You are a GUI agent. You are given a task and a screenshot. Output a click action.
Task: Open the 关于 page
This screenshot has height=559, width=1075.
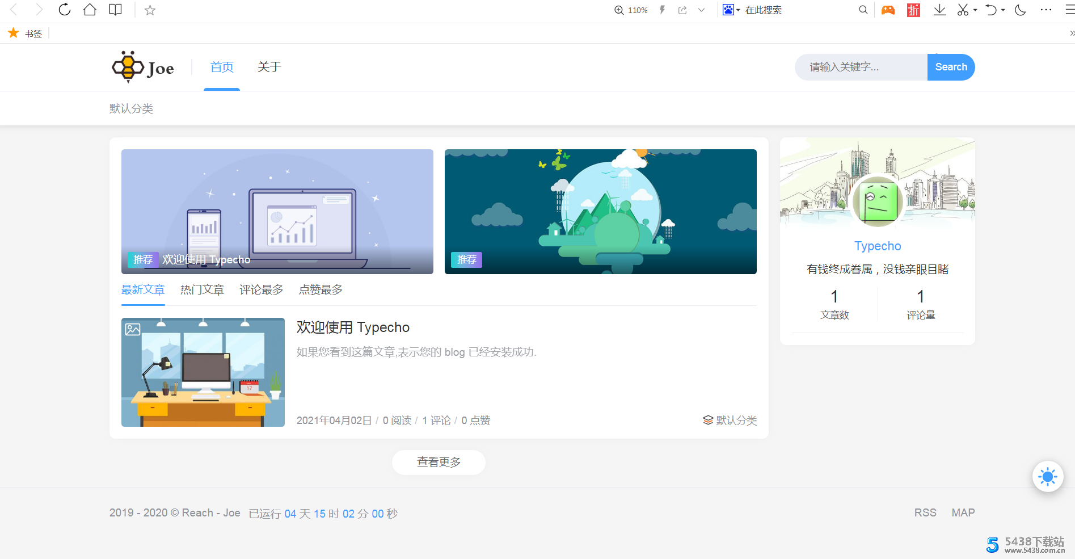coord(269,66)
